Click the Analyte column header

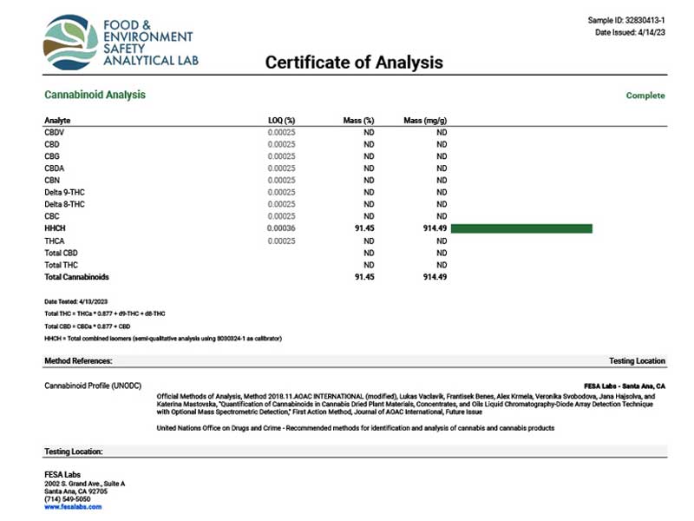[x=57, y=120]
